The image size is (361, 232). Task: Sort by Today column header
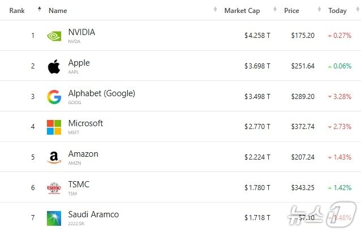coord(337,11)
